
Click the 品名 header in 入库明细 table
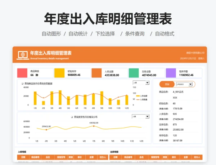coord(48,157)
